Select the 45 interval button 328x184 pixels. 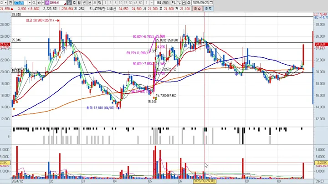coord(136,3)
